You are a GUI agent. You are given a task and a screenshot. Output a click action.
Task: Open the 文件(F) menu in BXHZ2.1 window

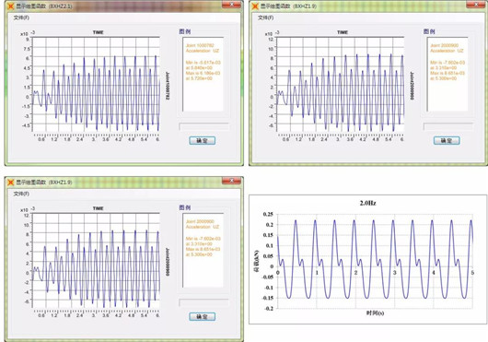coord(21,18)
